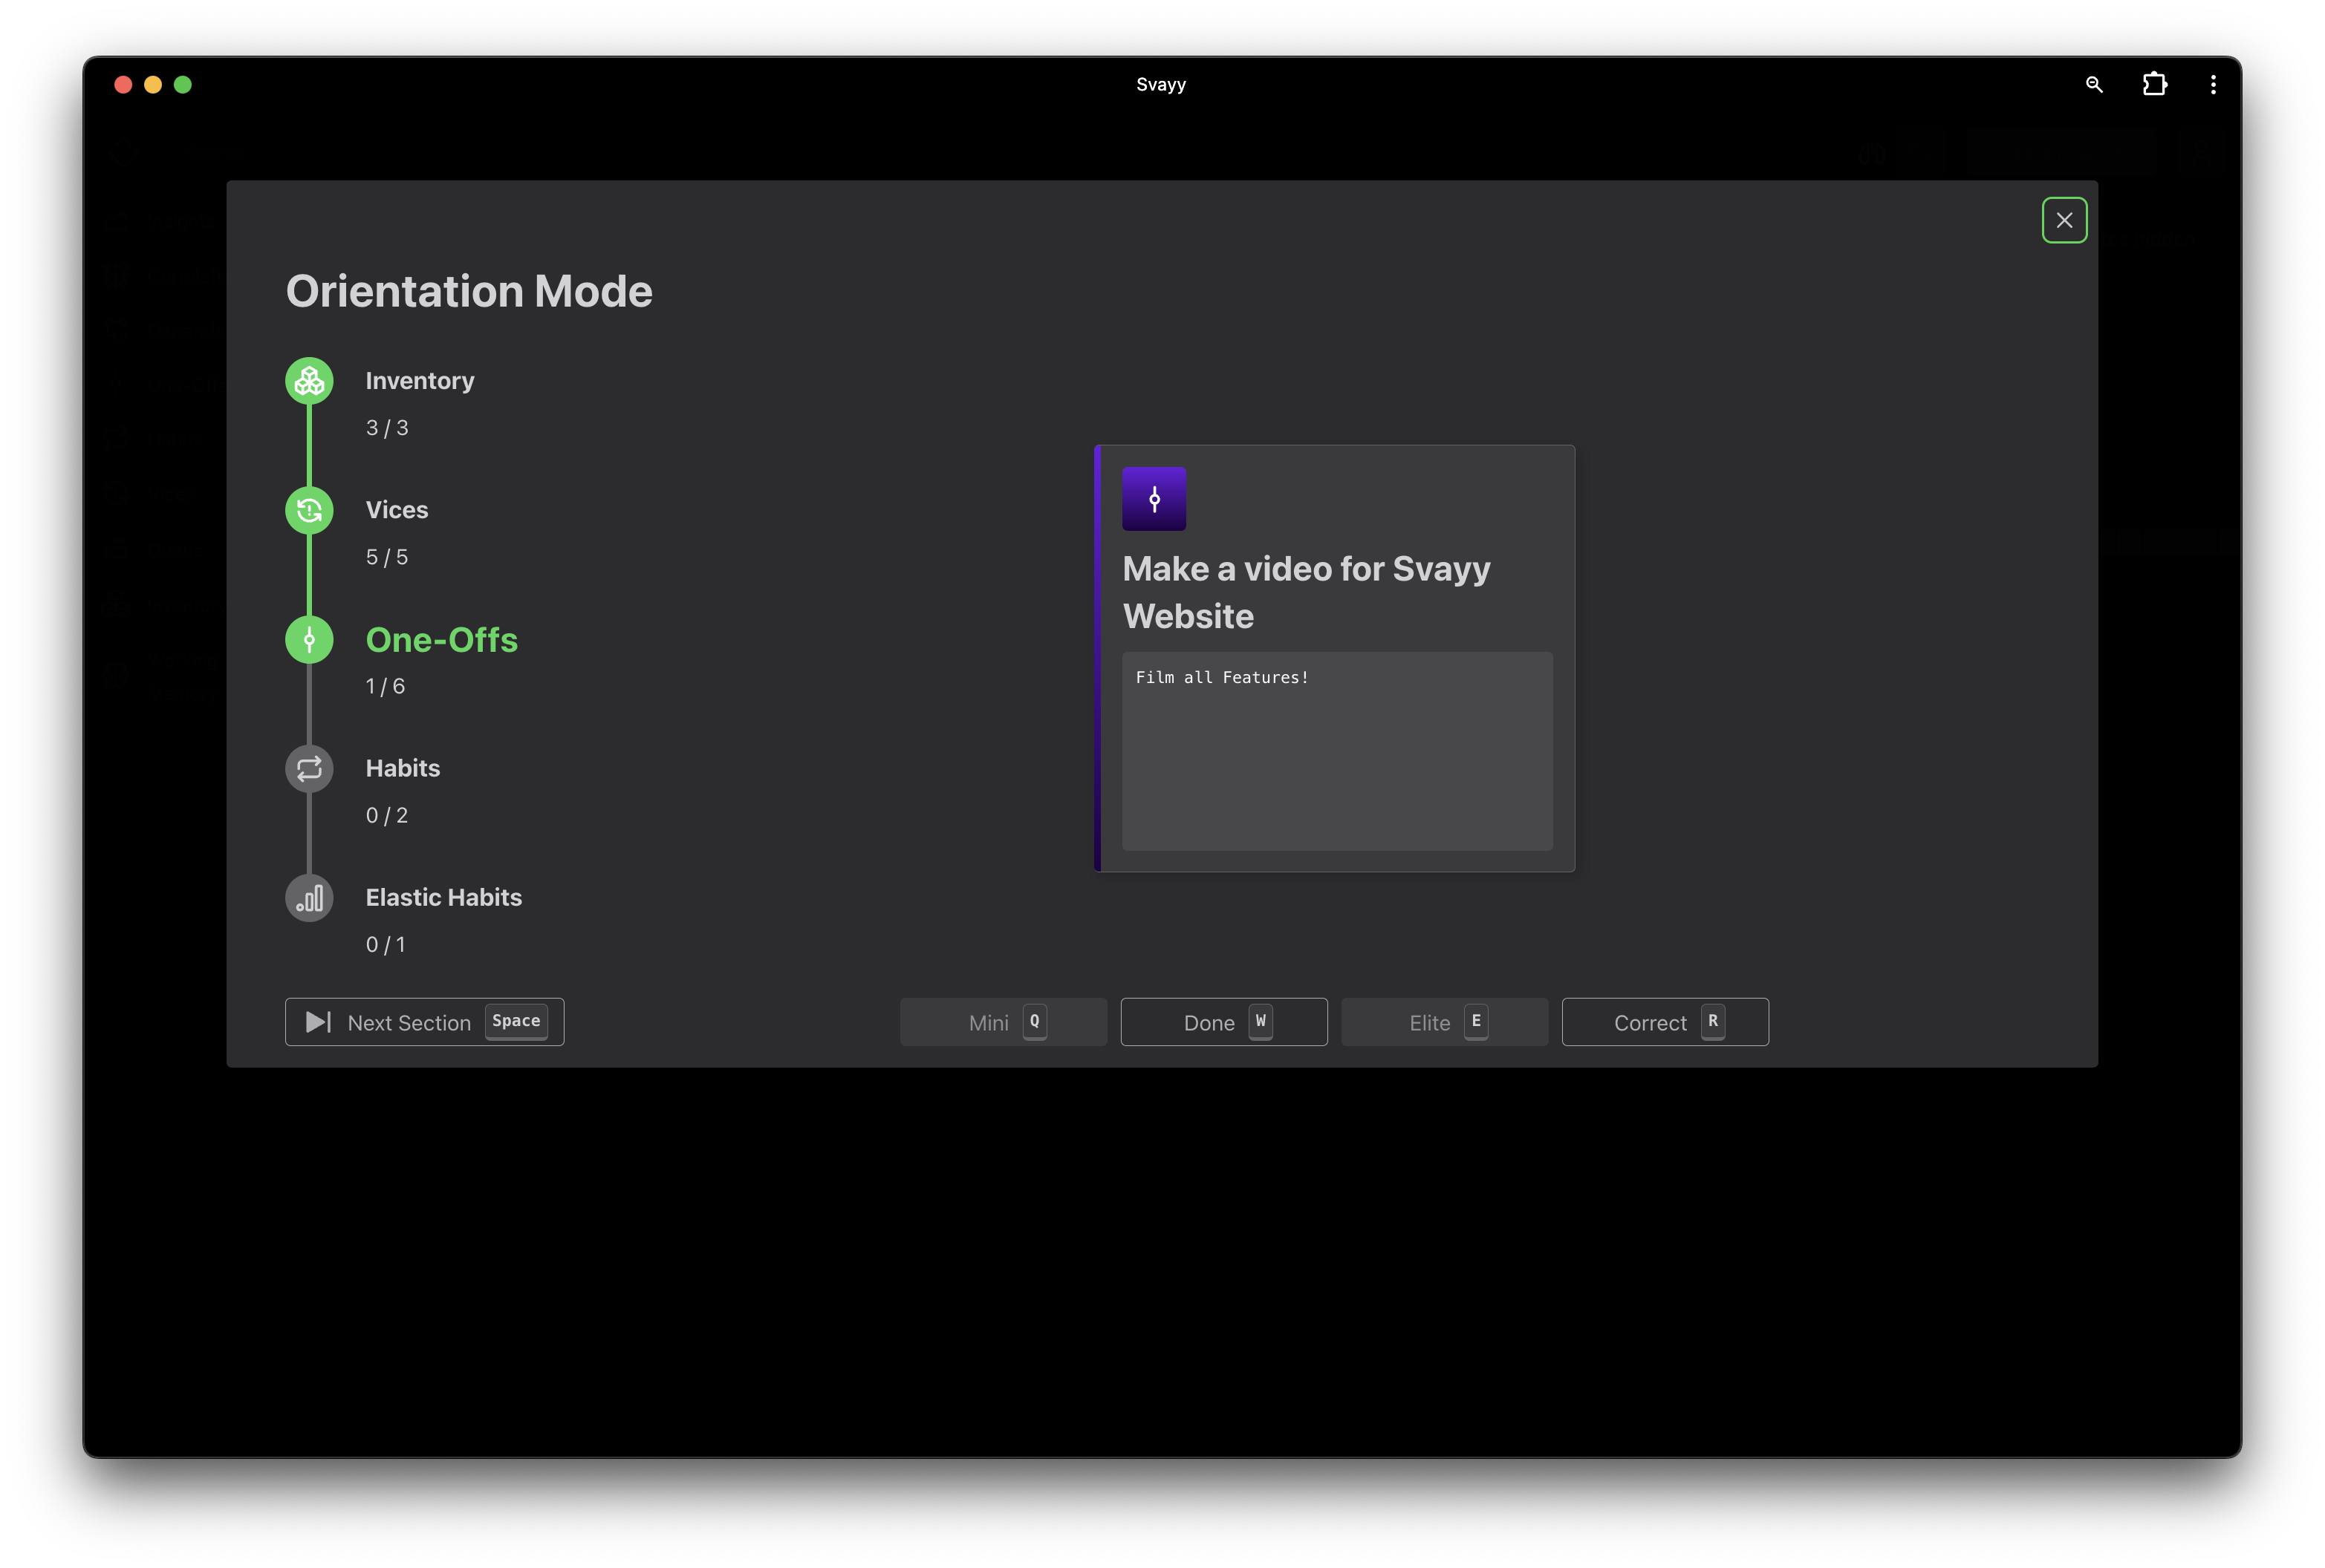Click the green fullscreen window button

pyautogui.click(x=183, y=85)
